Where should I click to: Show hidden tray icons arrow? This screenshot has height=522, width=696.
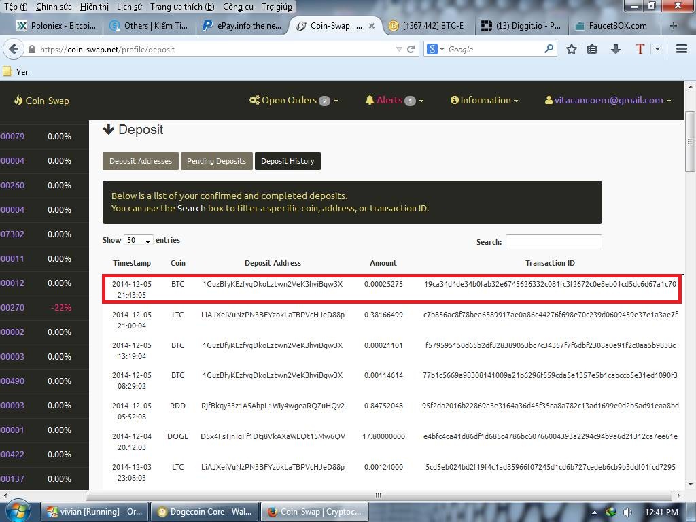coord(594,512)
